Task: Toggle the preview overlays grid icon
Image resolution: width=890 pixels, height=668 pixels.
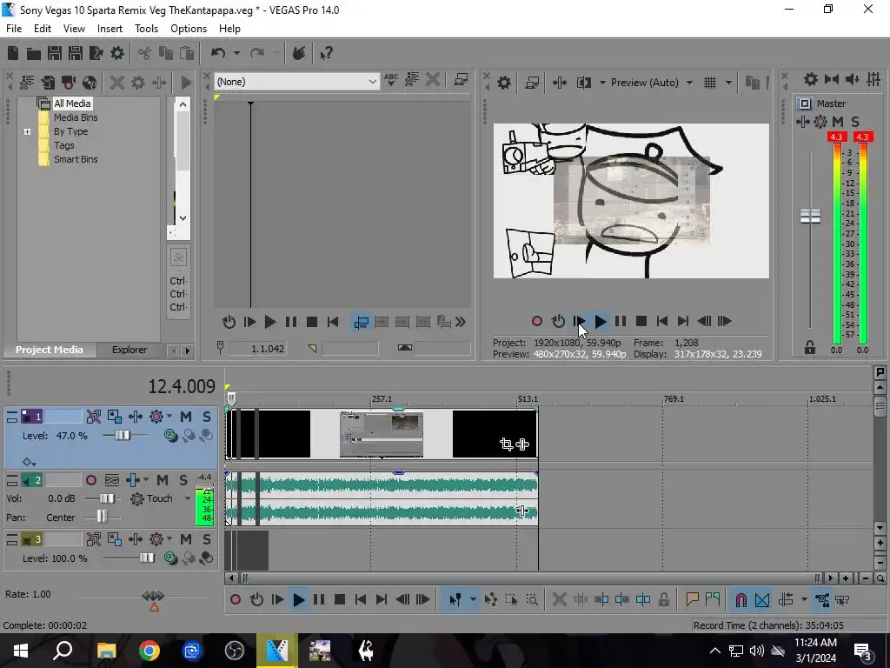Action: pos(710,83)
